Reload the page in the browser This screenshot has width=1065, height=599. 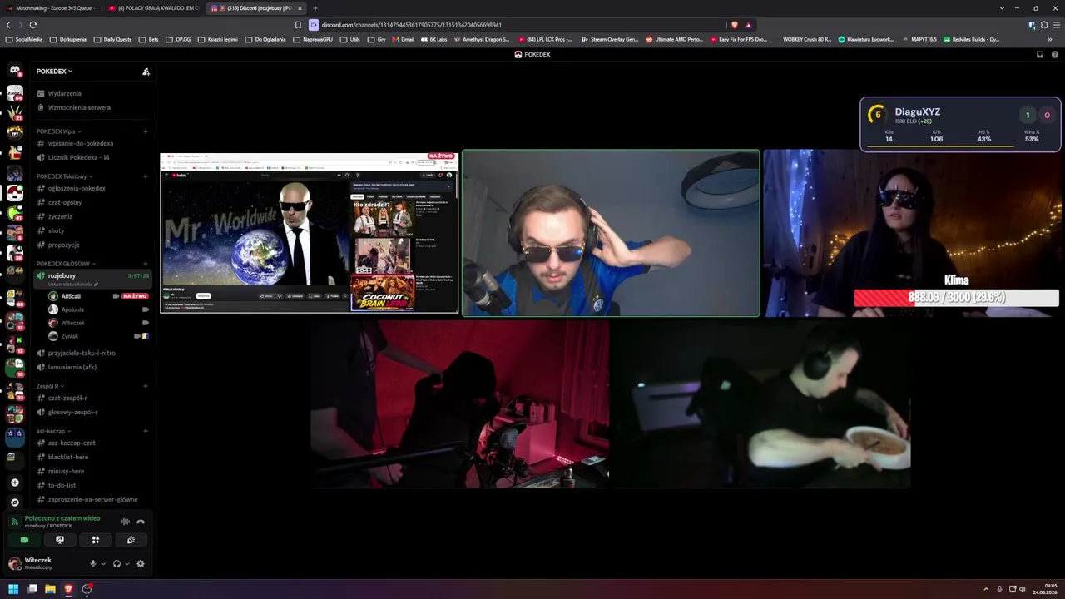33,25
